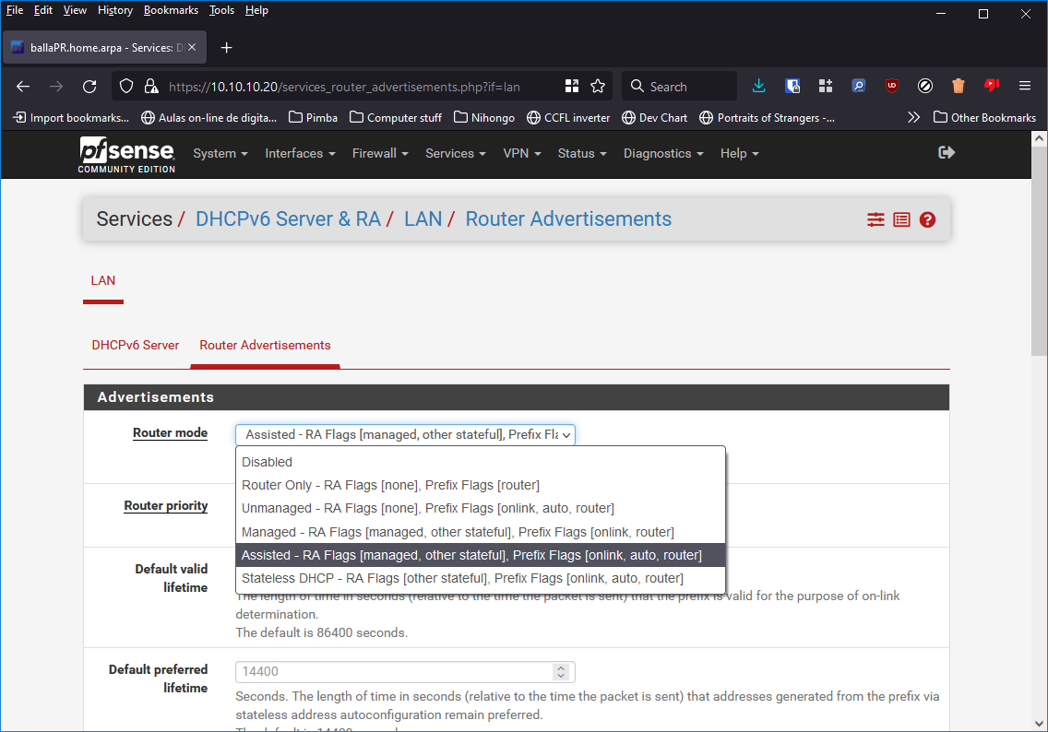Open the status log list icon

tap(901, 219)
